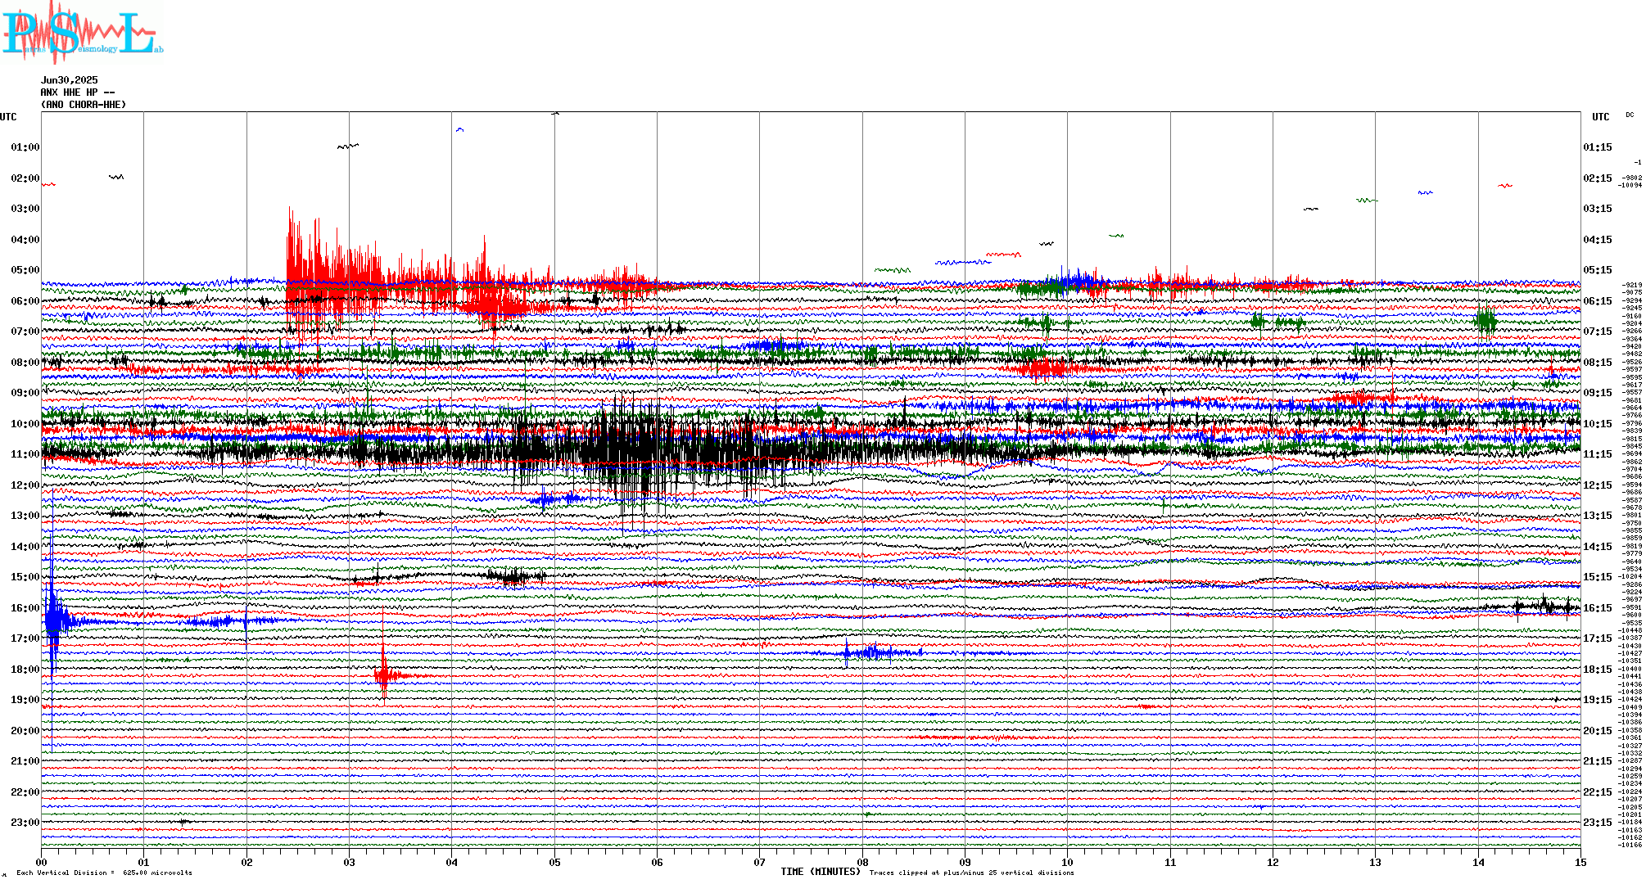Viewport: 1646px width, 884px height.
Task: Select the 17:00 hour label
Action: [25, 638]
